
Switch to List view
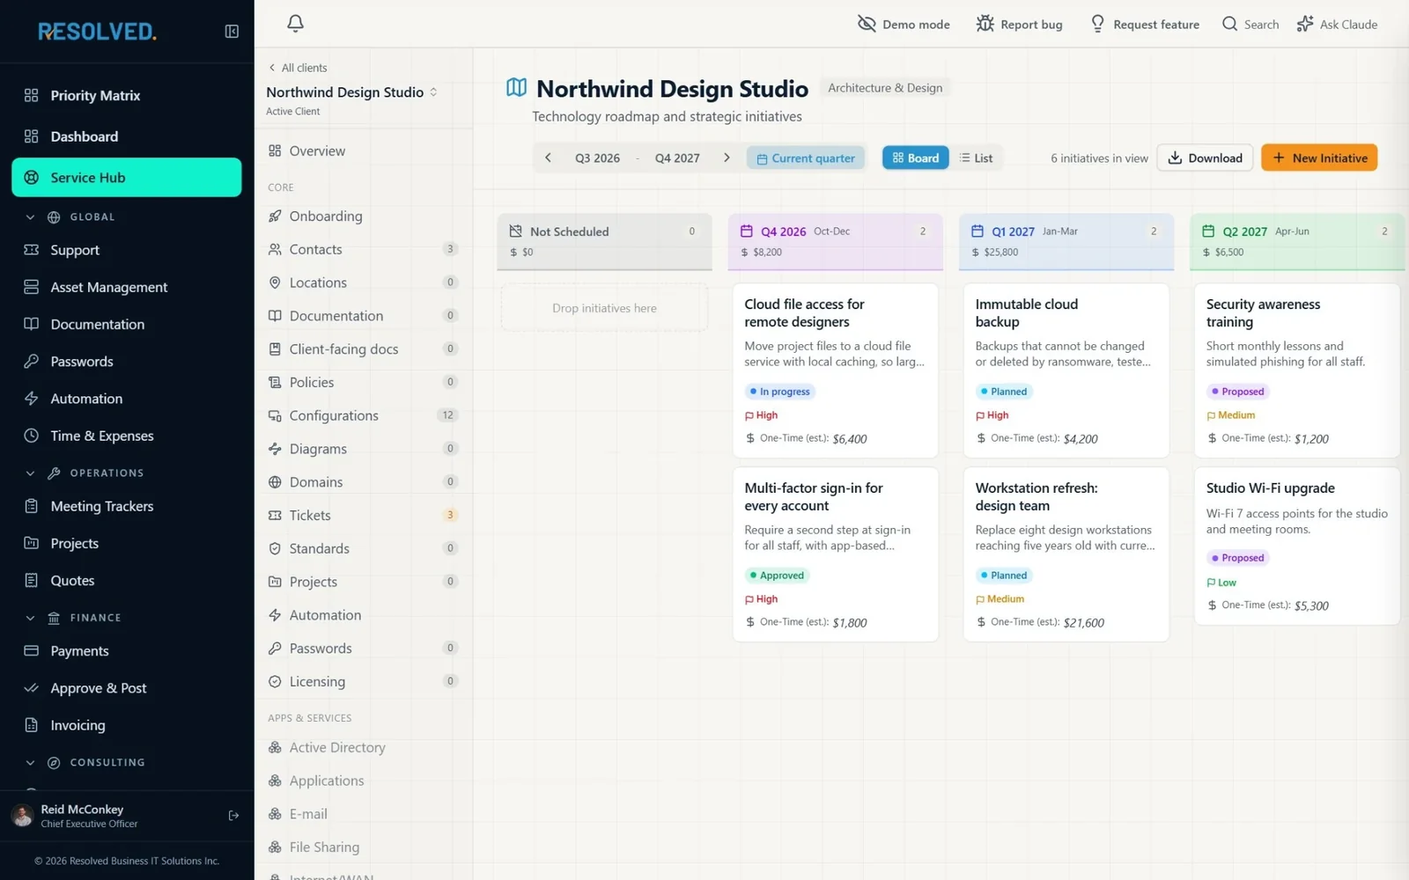coord(976,158)
